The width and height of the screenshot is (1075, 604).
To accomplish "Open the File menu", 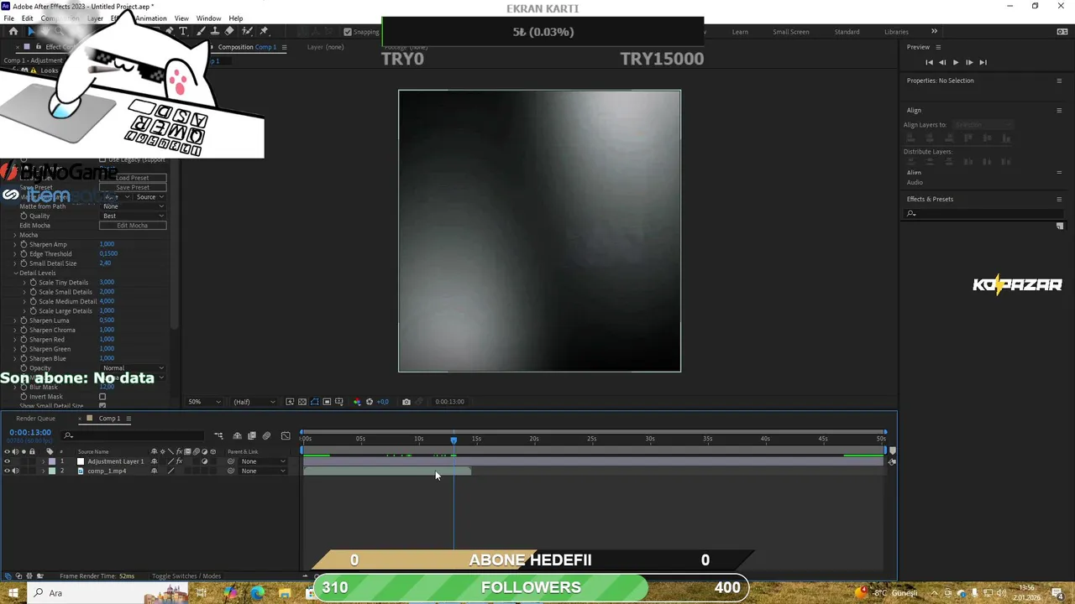I will pos(8,18).
